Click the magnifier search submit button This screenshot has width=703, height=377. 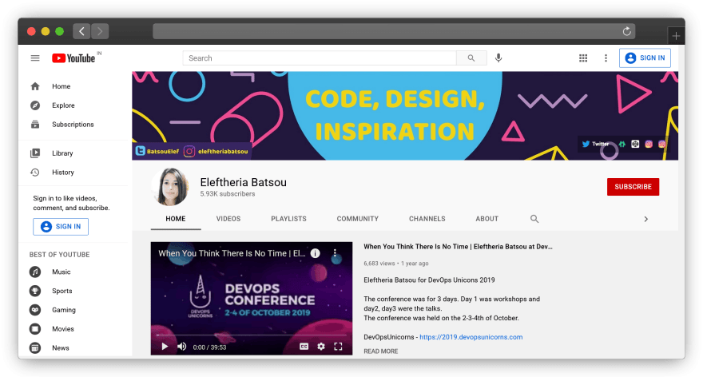471,58
